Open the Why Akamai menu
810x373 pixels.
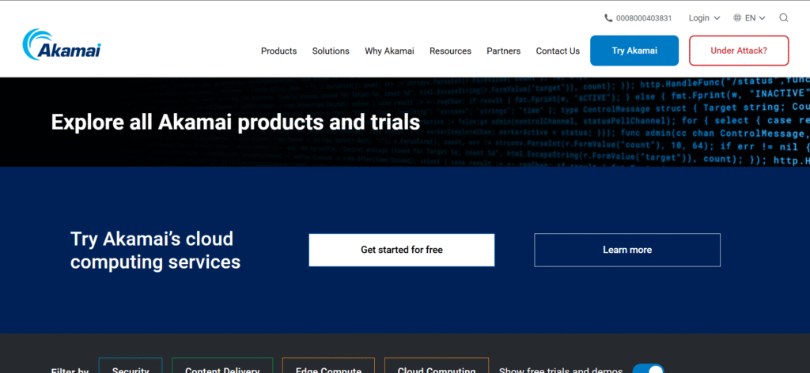click(x=389, y=51)
